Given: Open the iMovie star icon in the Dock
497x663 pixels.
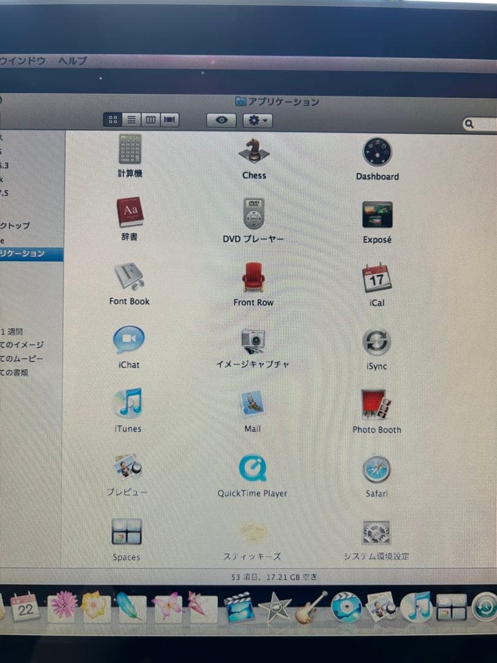Looking at the screenshot, I should [x=275, y=608].
